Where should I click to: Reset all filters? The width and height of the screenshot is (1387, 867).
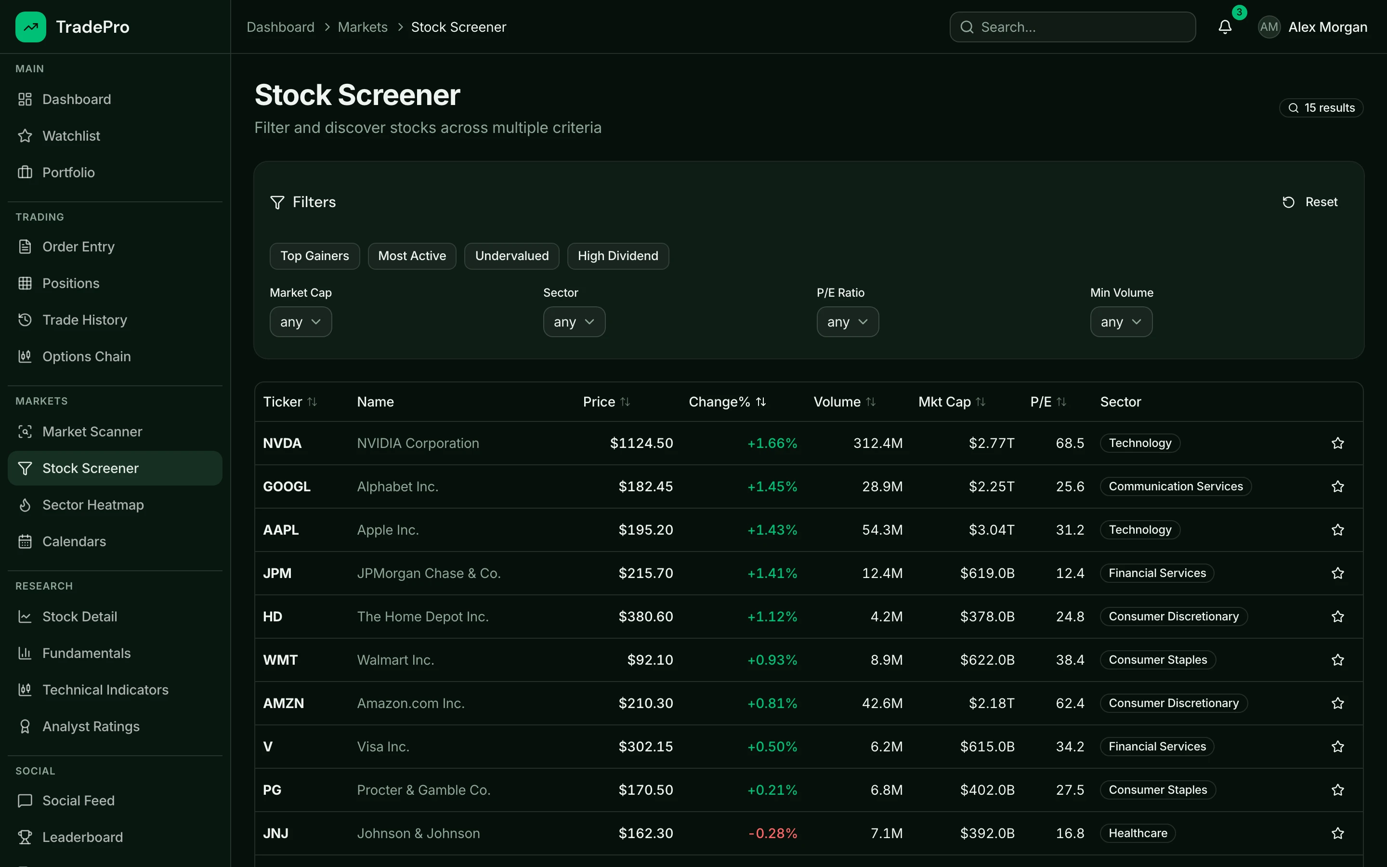tap(1310, 202)
